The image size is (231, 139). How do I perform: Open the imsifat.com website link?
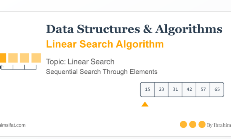(x=13, y=125)
